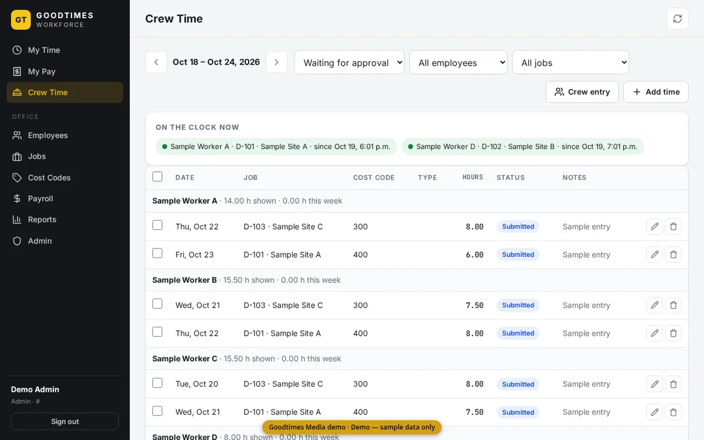This screenshot has height=440, width=704.
Task: Advance to next week arrow
Action: (x=277, y=62)
